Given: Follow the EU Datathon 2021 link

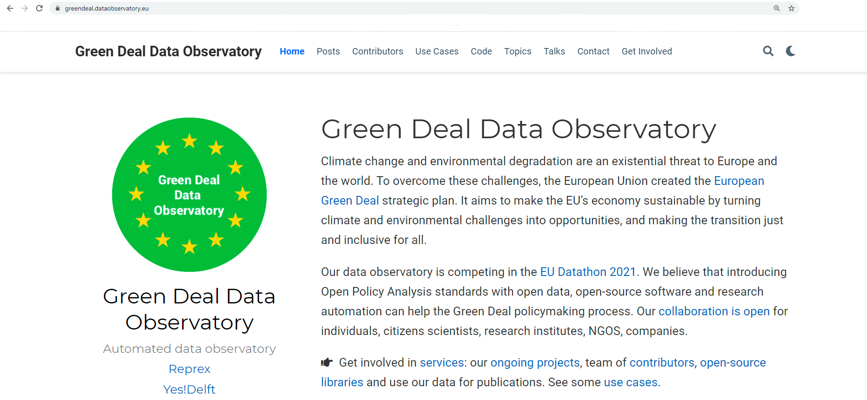Looking at the screenshot, I should [x=587, y=271].
